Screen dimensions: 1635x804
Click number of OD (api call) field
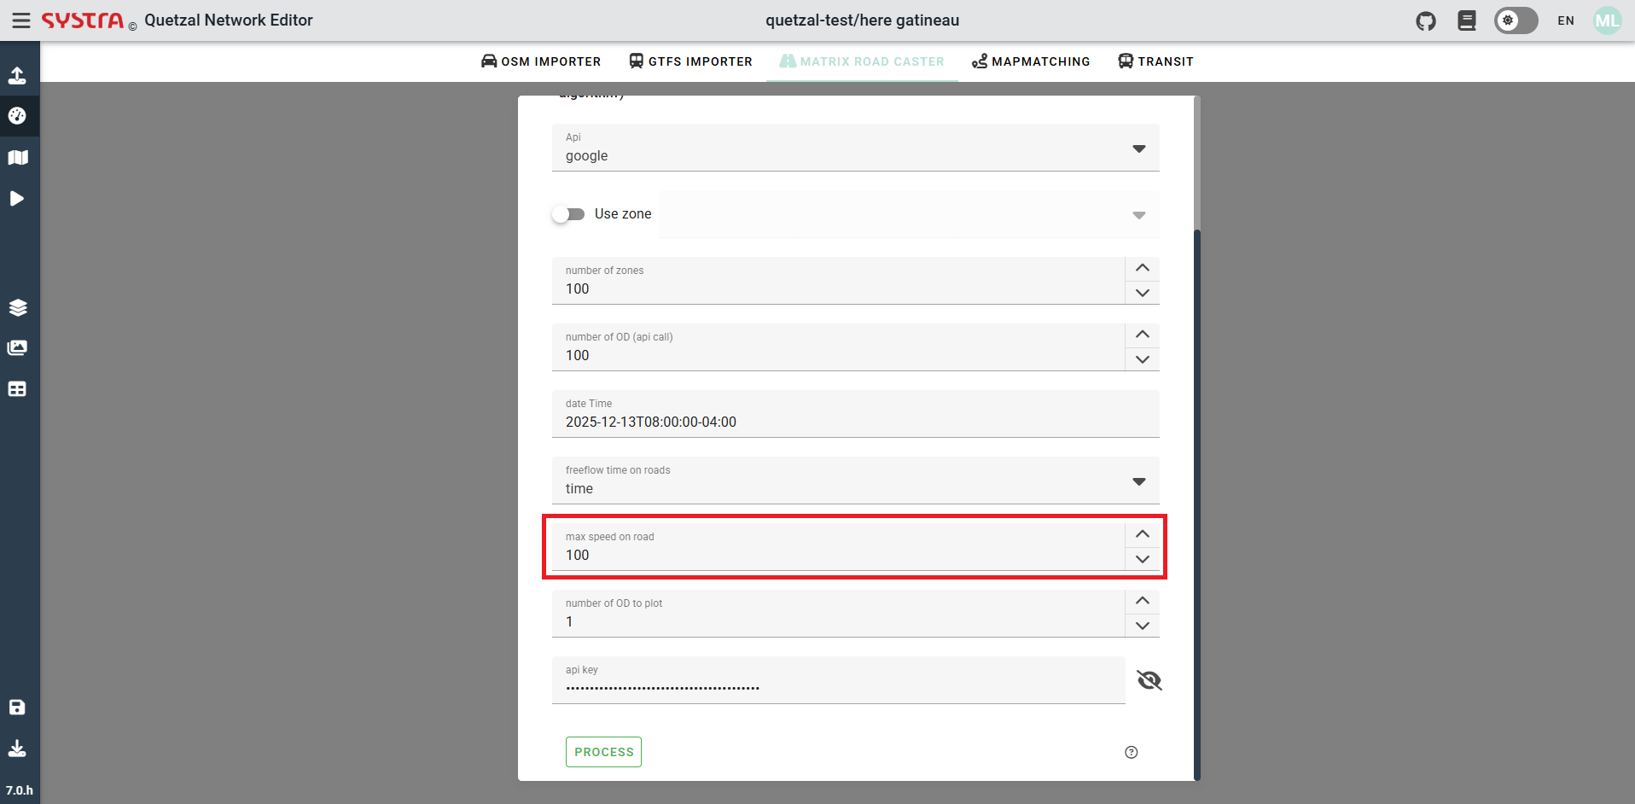[838, 347]
